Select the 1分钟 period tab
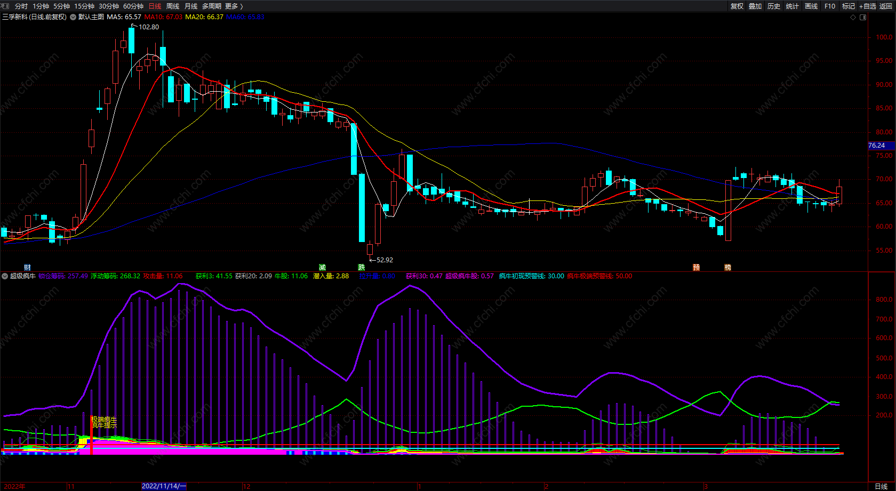Image resolution: width=896 pixels, height=491 pixels. (x=41, y=6)
